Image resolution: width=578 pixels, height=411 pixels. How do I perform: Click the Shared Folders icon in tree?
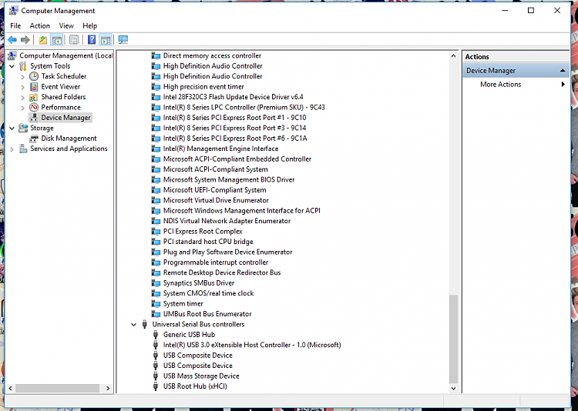coord(34,97)
